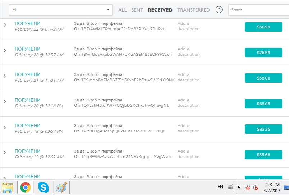Screen dimensions: 289x195
Task: Click the $83.25 amount button
Action: point(263,129)
